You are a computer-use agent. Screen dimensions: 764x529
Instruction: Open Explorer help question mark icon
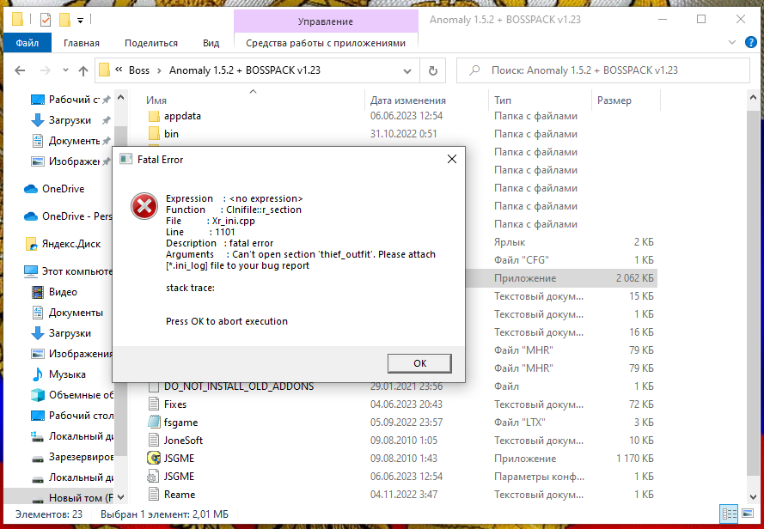click(x=751, y=42)
